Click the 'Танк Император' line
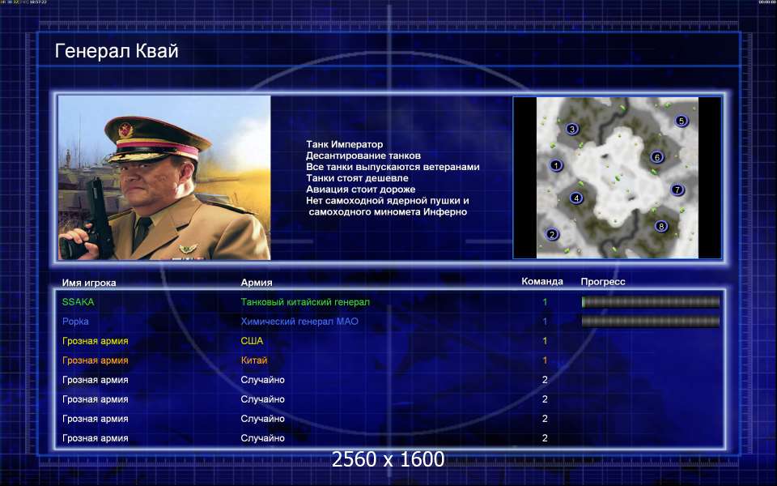Viewport: 777px width, 486px height. tap(345, 144)
